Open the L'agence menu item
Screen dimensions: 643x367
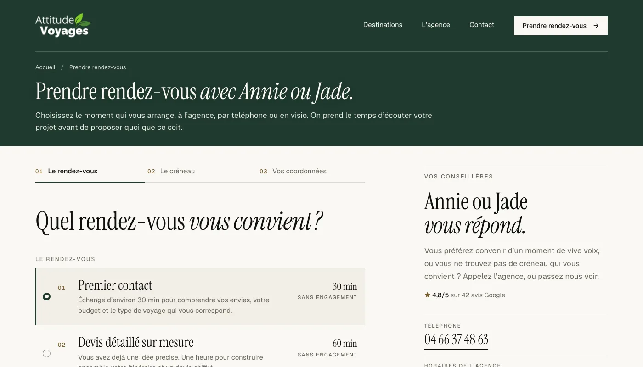(436, 25)
